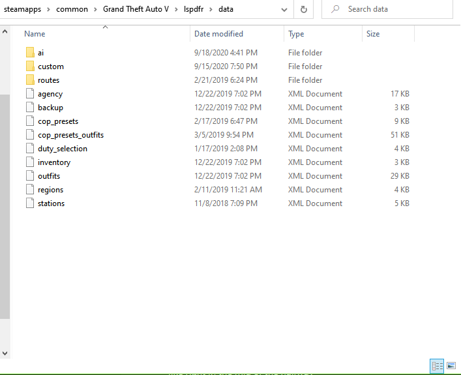Select the stations file icon
This screenshot has width=461, height=375.
pos(30,203)
